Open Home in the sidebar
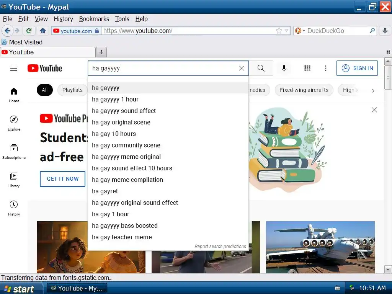The image size is (392, 294). [14, 95]
